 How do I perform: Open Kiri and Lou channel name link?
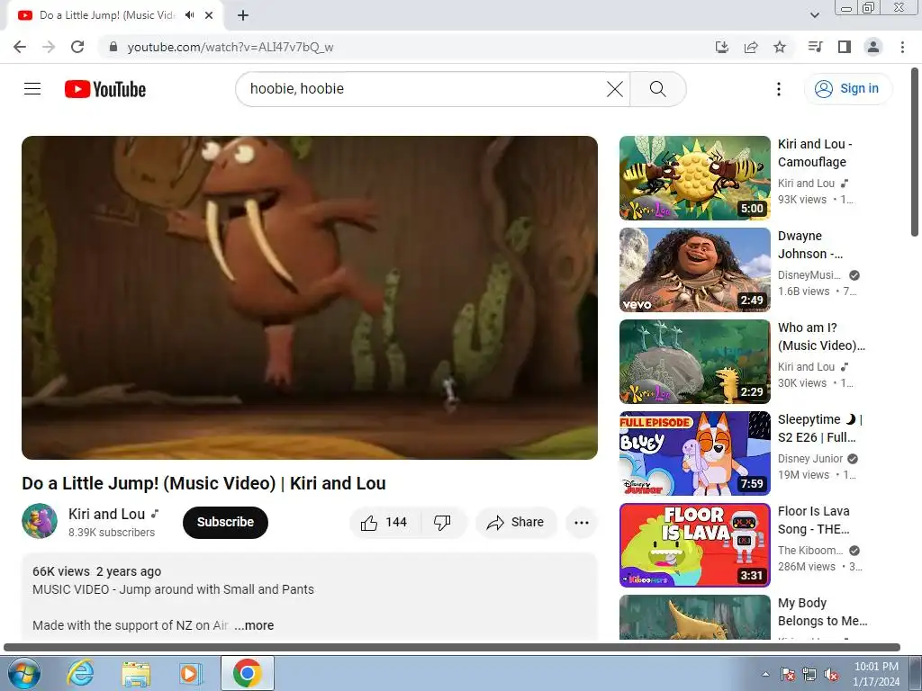pos(106,514)
